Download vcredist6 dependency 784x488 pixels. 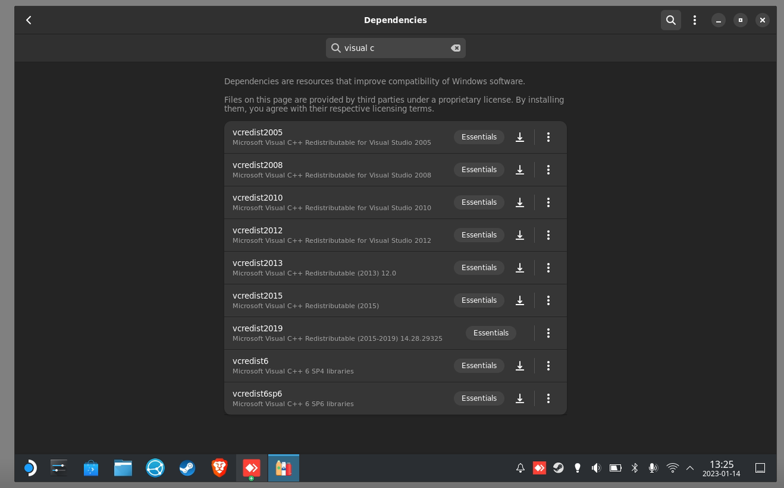point(520,366)
